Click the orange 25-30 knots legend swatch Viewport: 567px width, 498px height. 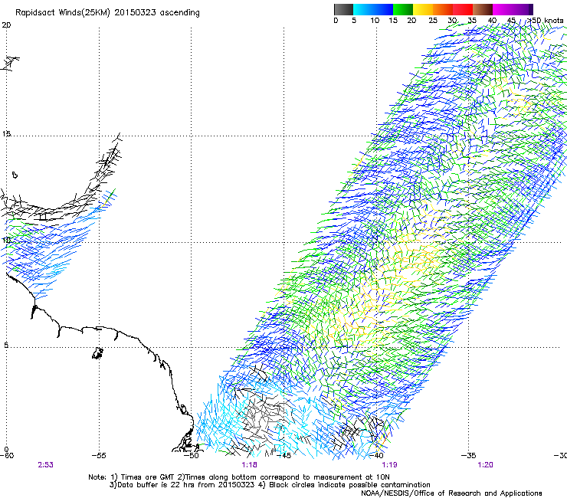443,9
